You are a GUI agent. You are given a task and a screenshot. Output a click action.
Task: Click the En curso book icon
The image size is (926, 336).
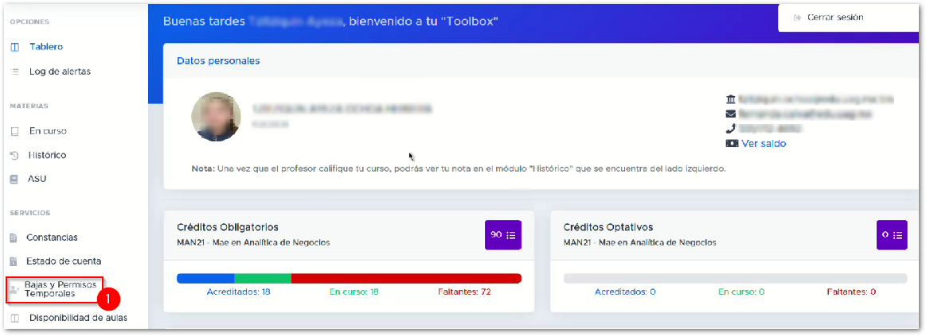pyautogui.click(x=15, y=131)
